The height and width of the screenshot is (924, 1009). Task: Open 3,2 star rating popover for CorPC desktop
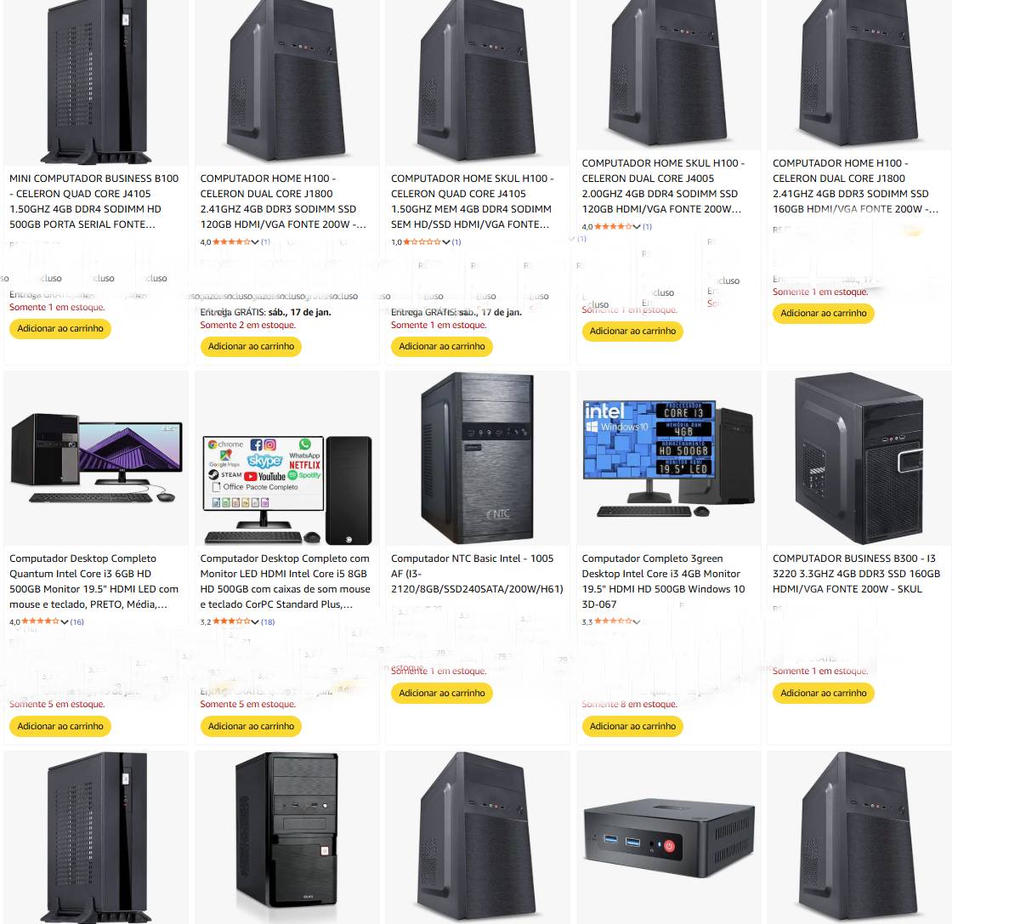(x=230, y=621)
